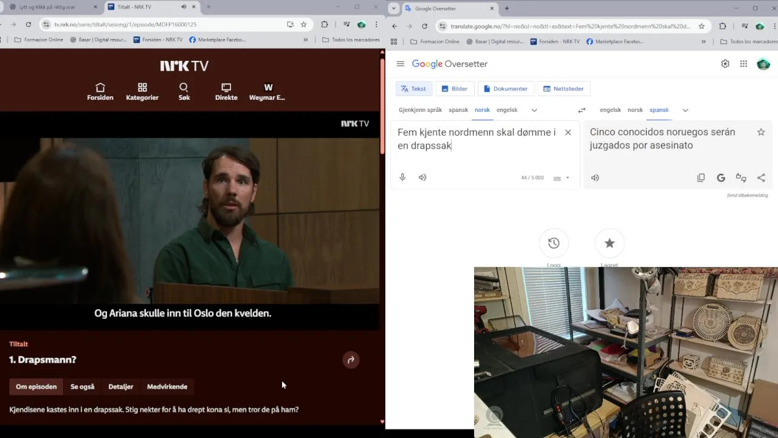Show more bookmarks in Translate window
The image size is (778, 438).
coord(703,42)
